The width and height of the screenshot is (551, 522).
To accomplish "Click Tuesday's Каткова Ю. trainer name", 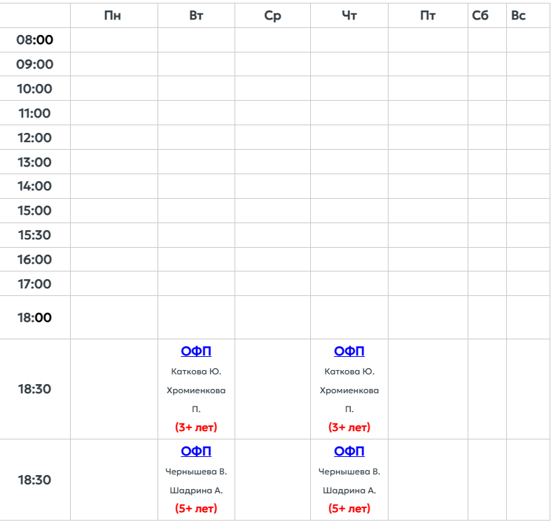I will [x=196, y=372].
